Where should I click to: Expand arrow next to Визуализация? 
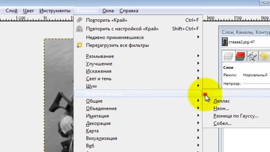point(198,138)
